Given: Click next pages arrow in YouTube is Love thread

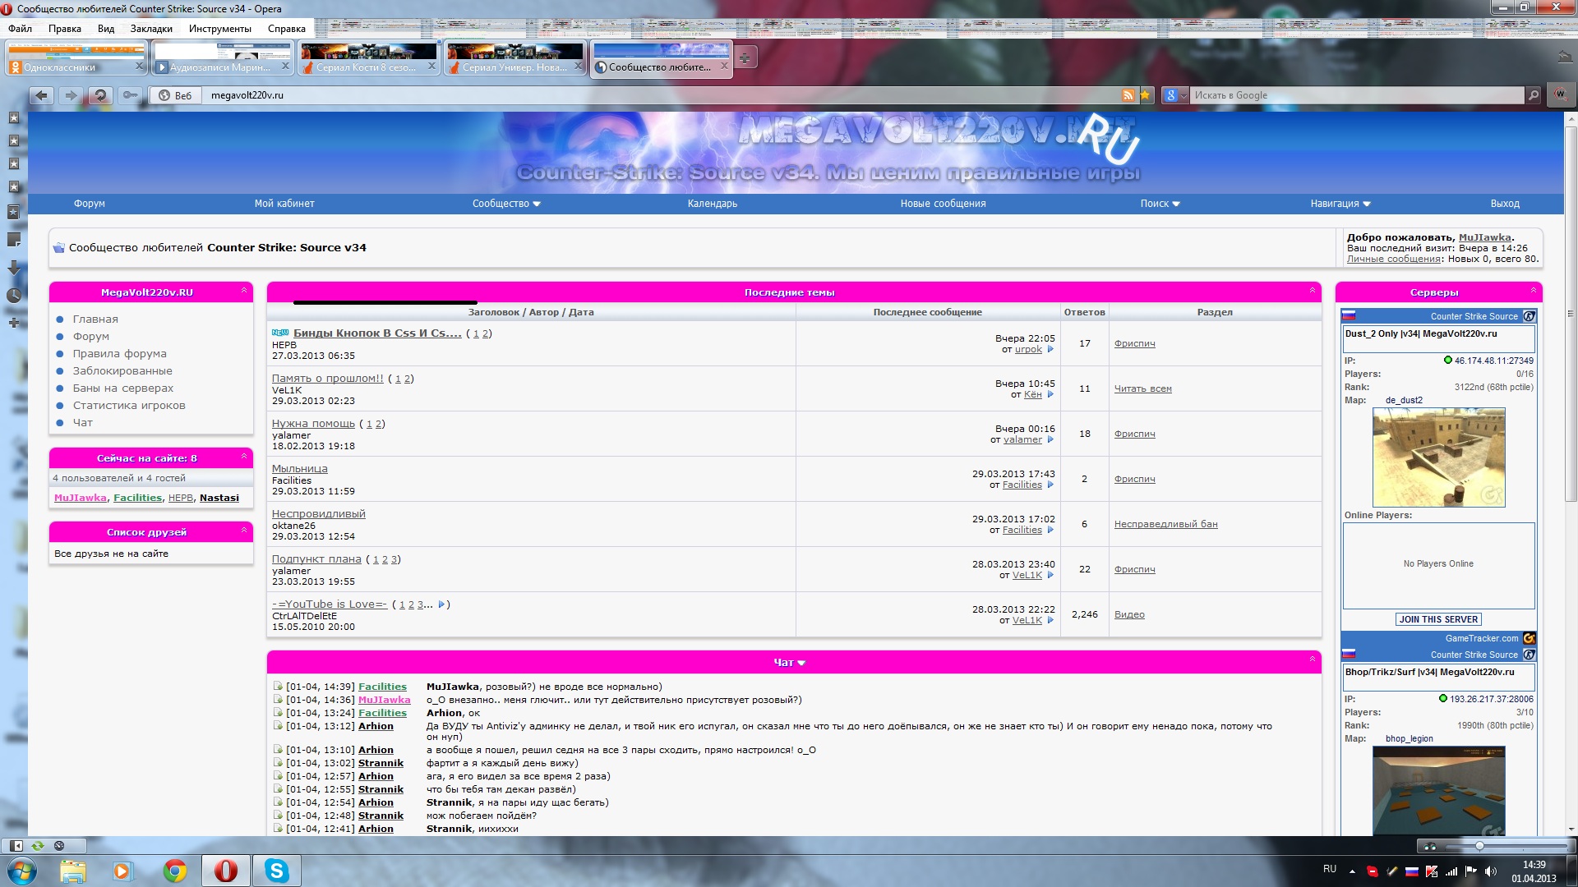Looking at the screenshot, I should click(441, 604).
